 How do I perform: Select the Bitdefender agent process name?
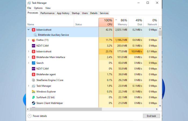coord(46,74)
